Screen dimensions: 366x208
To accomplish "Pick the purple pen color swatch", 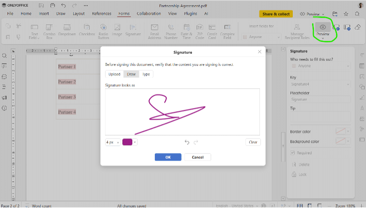I will click(x=127, y=142).
